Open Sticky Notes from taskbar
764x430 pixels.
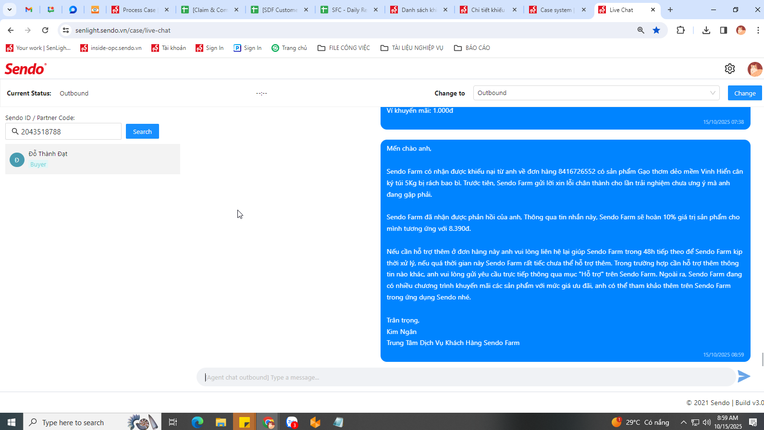point(244,422)
